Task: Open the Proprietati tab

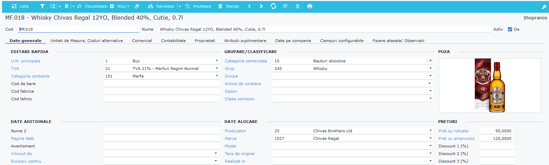Action: coord(205,41)
